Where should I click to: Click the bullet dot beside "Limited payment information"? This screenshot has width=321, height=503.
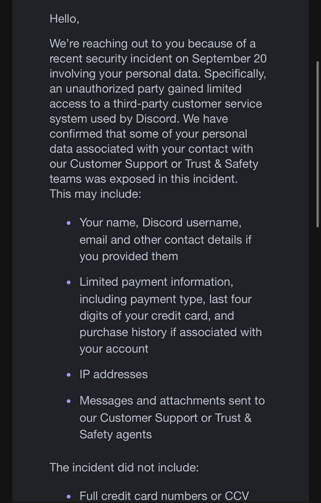pos(69,282)
